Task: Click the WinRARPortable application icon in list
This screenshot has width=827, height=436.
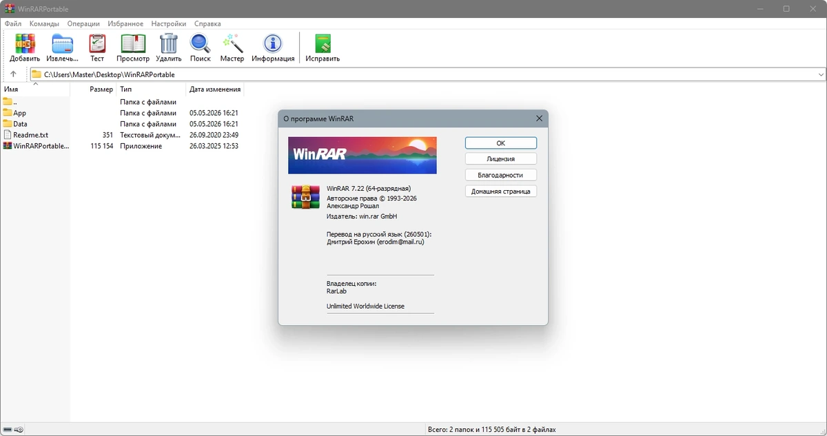Action: click(8, 146)
